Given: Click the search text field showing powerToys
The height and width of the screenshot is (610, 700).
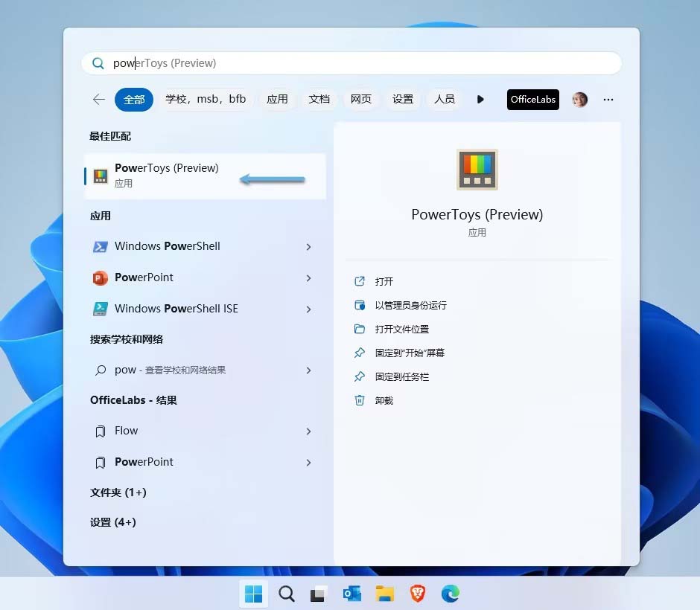Looking at the screenshot, I should pos(351,63).
